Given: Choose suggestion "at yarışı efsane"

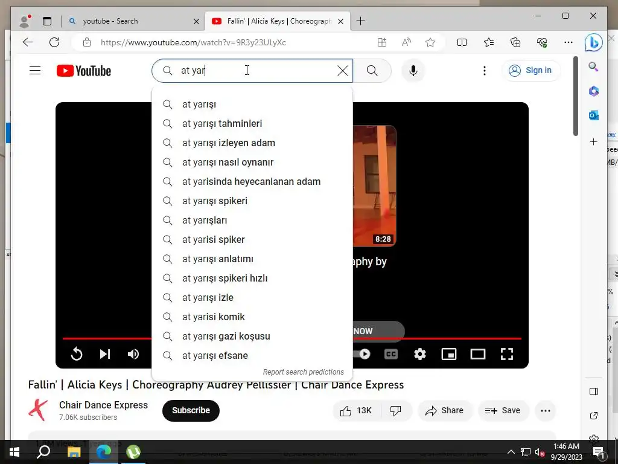Looking at the screenshot, I should (x=252, y=355).
